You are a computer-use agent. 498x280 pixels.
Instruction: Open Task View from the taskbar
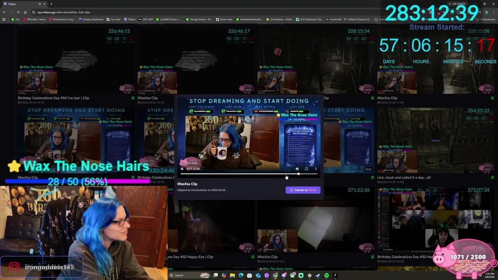tap(216, 275)
